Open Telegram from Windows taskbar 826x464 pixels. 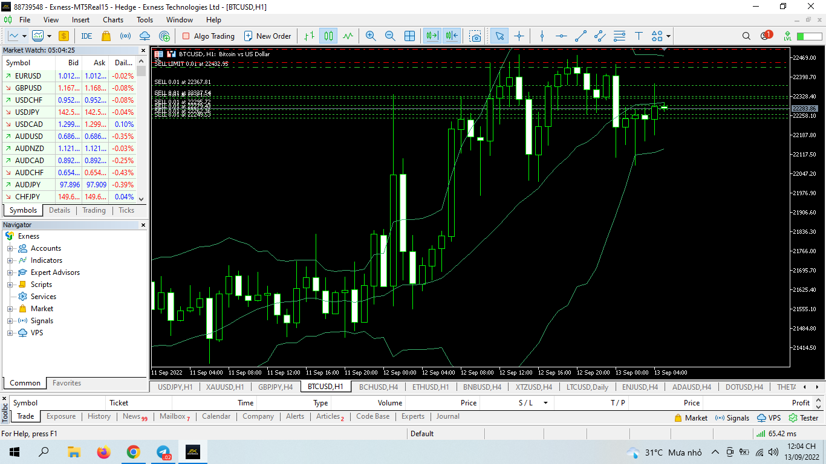click(x=163, y=452)
